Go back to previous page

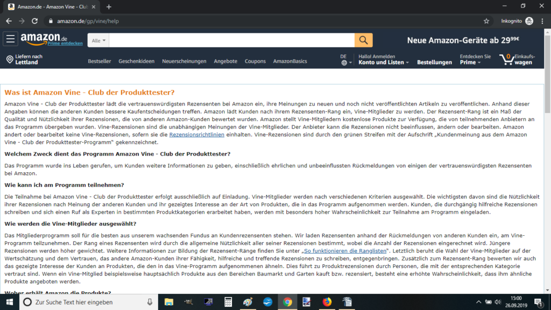click(9, 21)
